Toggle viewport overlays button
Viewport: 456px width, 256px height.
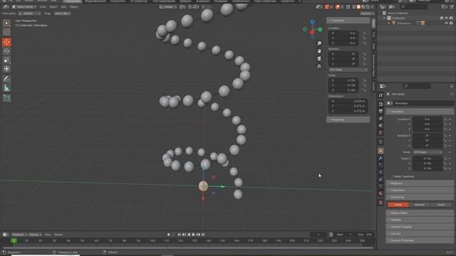click(x=338, y=6)
